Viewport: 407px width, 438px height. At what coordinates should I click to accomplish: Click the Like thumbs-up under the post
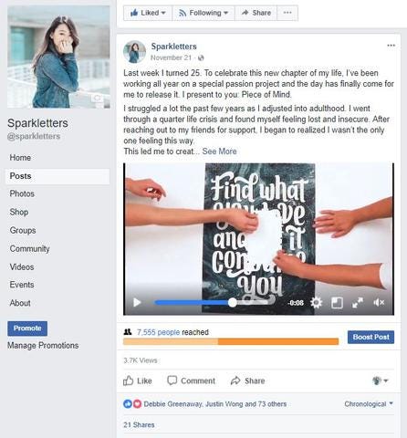(x=129, y=381)
